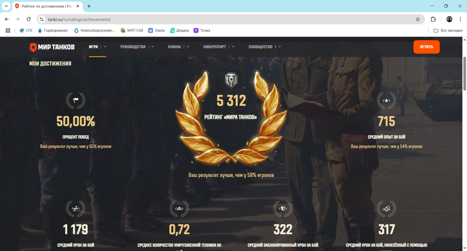Expand the Руководства dropdown arrow
The image size is (467, 251).
click(153, 47)
